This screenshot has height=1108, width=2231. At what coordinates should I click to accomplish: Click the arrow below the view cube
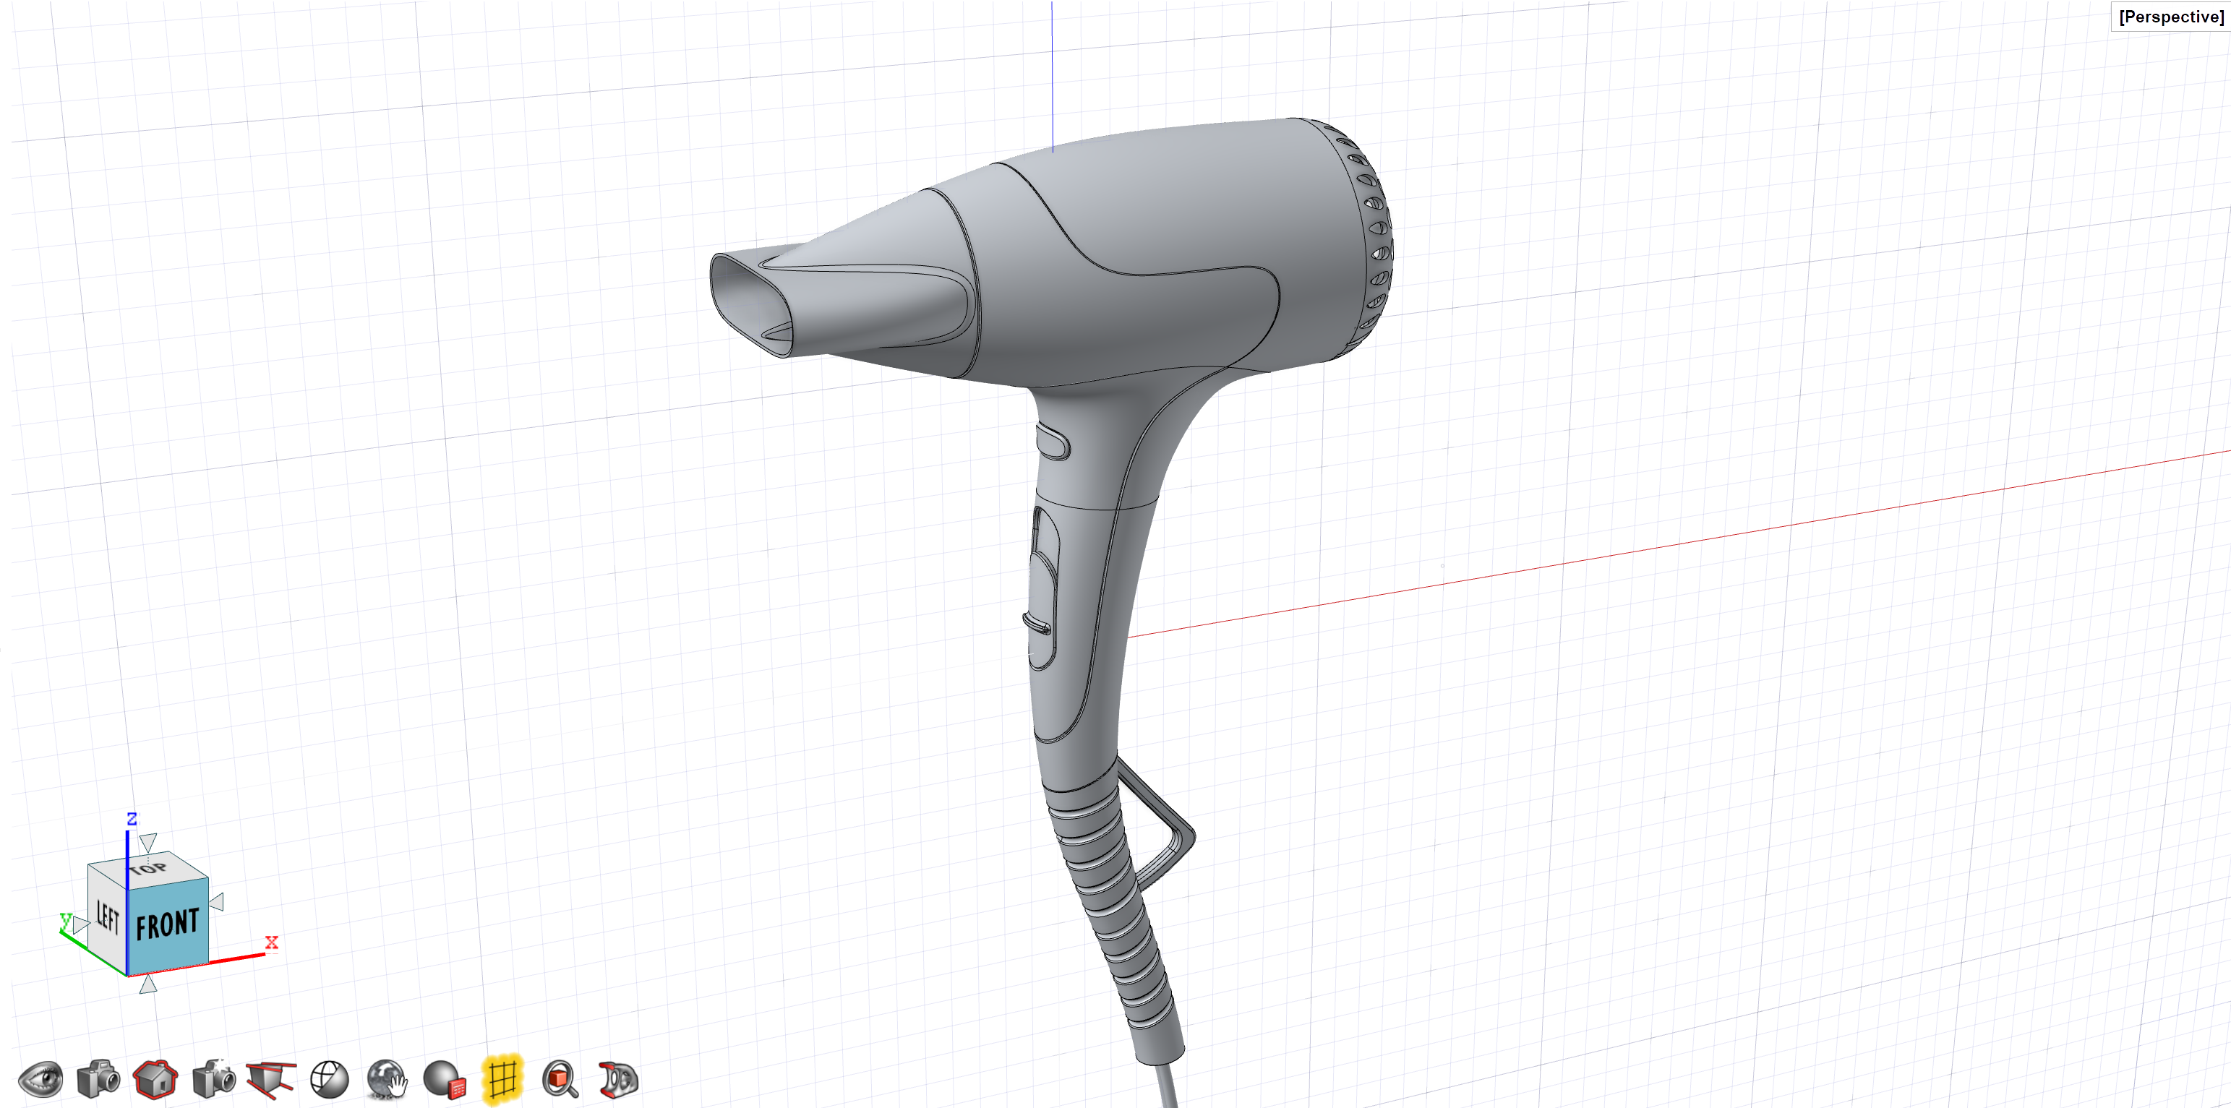pos(148,984)
